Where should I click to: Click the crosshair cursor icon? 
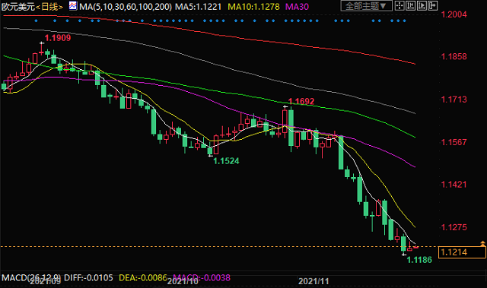tap(399, 5)
